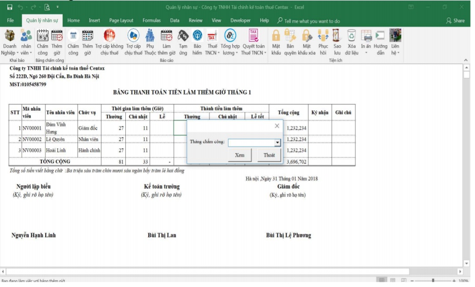Click the Bảo hiểm report icon

[x=197, y=36]
